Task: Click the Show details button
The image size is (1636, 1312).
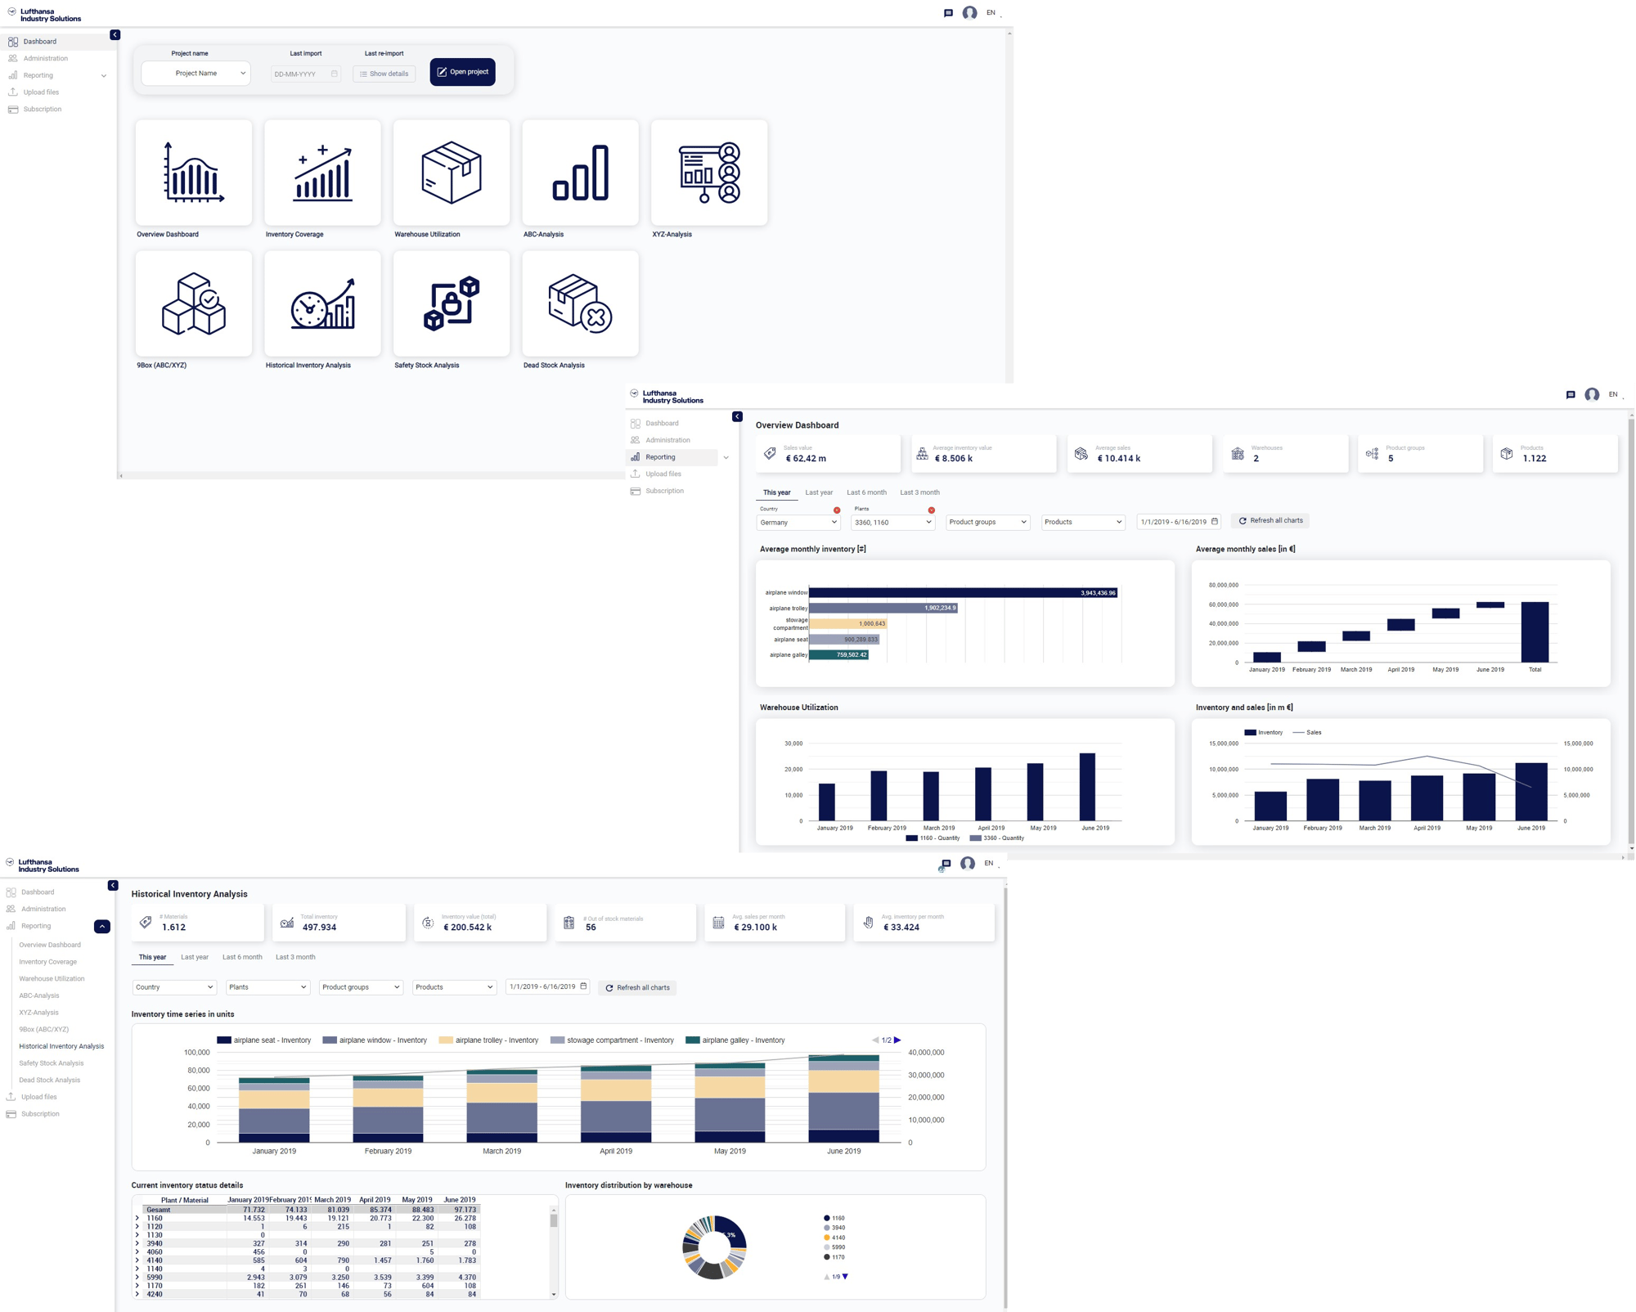Action: tap(384, 74)
